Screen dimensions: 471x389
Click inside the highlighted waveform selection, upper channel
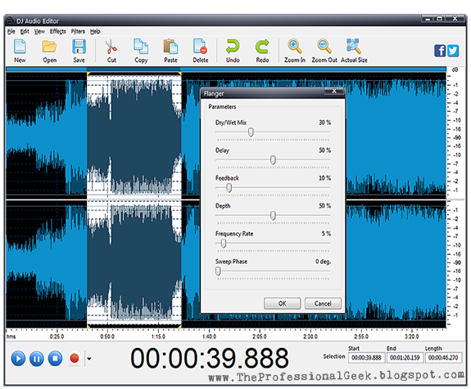tap(134, 135)
